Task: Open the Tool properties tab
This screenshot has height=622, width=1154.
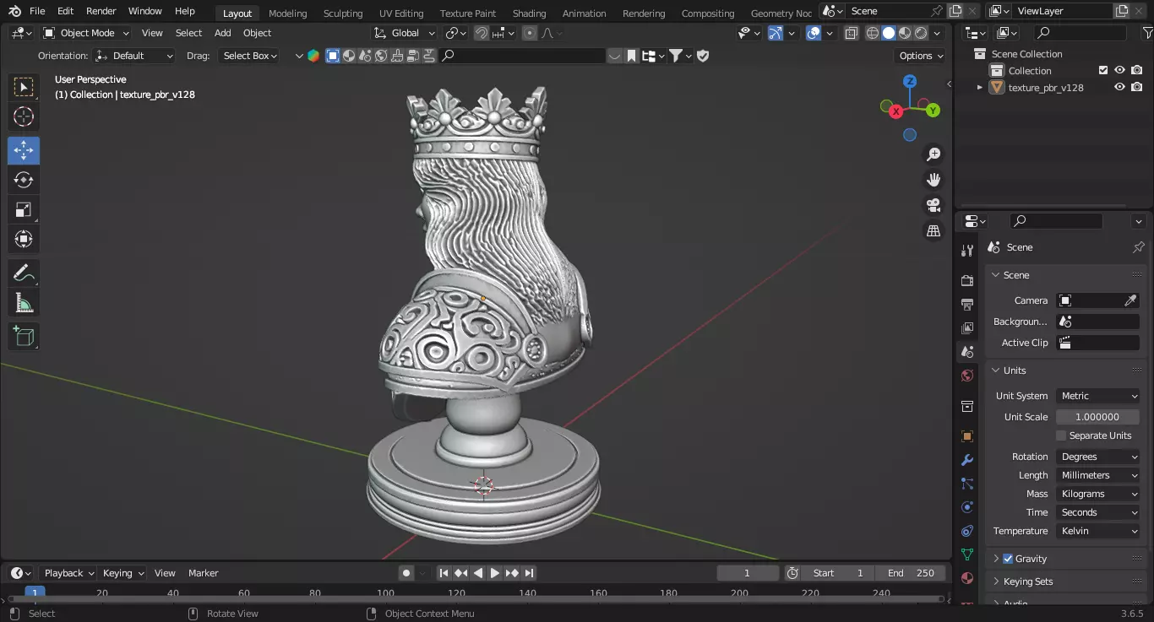Action: pos(967,251)
